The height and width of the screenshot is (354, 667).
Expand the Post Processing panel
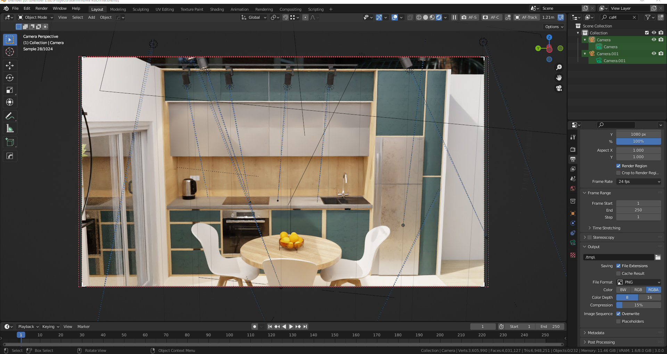(x=601, y=342)
